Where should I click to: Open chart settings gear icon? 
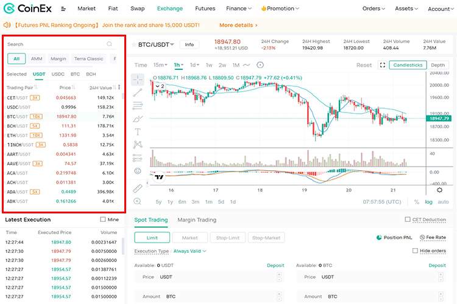pos(439,190)
